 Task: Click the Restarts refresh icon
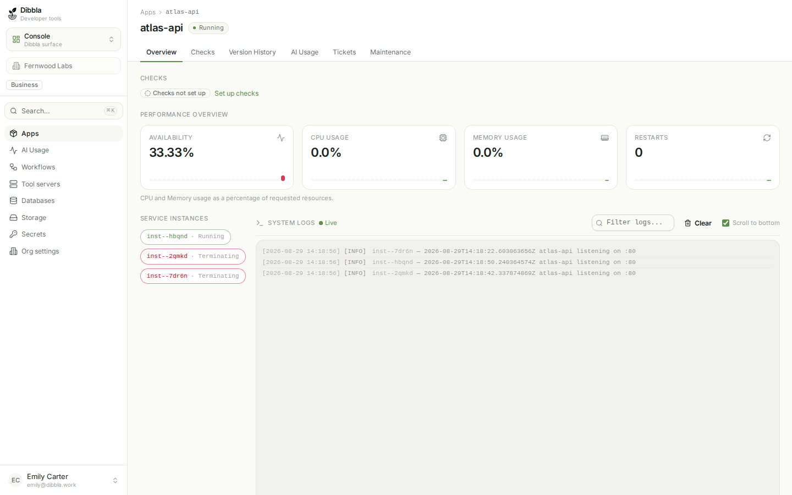pos(767,138)
